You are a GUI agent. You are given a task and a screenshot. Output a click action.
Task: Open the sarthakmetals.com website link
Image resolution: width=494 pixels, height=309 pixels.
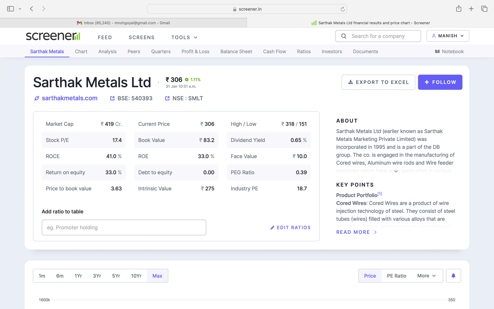[x=69, y=98]
